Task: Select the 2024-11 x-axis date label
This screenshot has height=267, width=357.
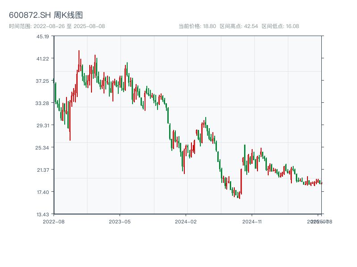Action: pos(253,221)
